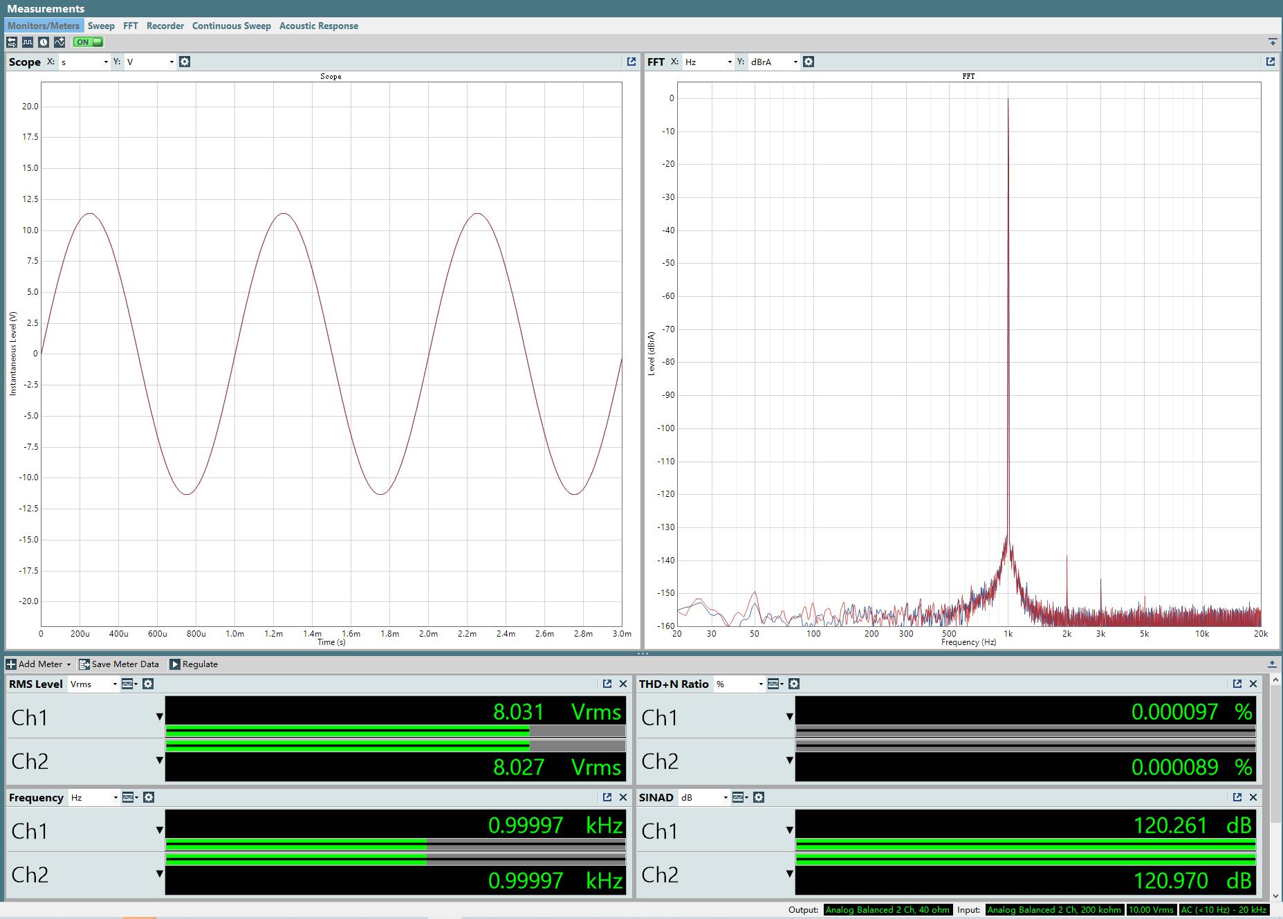Undock the THD+N Ratio meter

tap(1237, 684)
